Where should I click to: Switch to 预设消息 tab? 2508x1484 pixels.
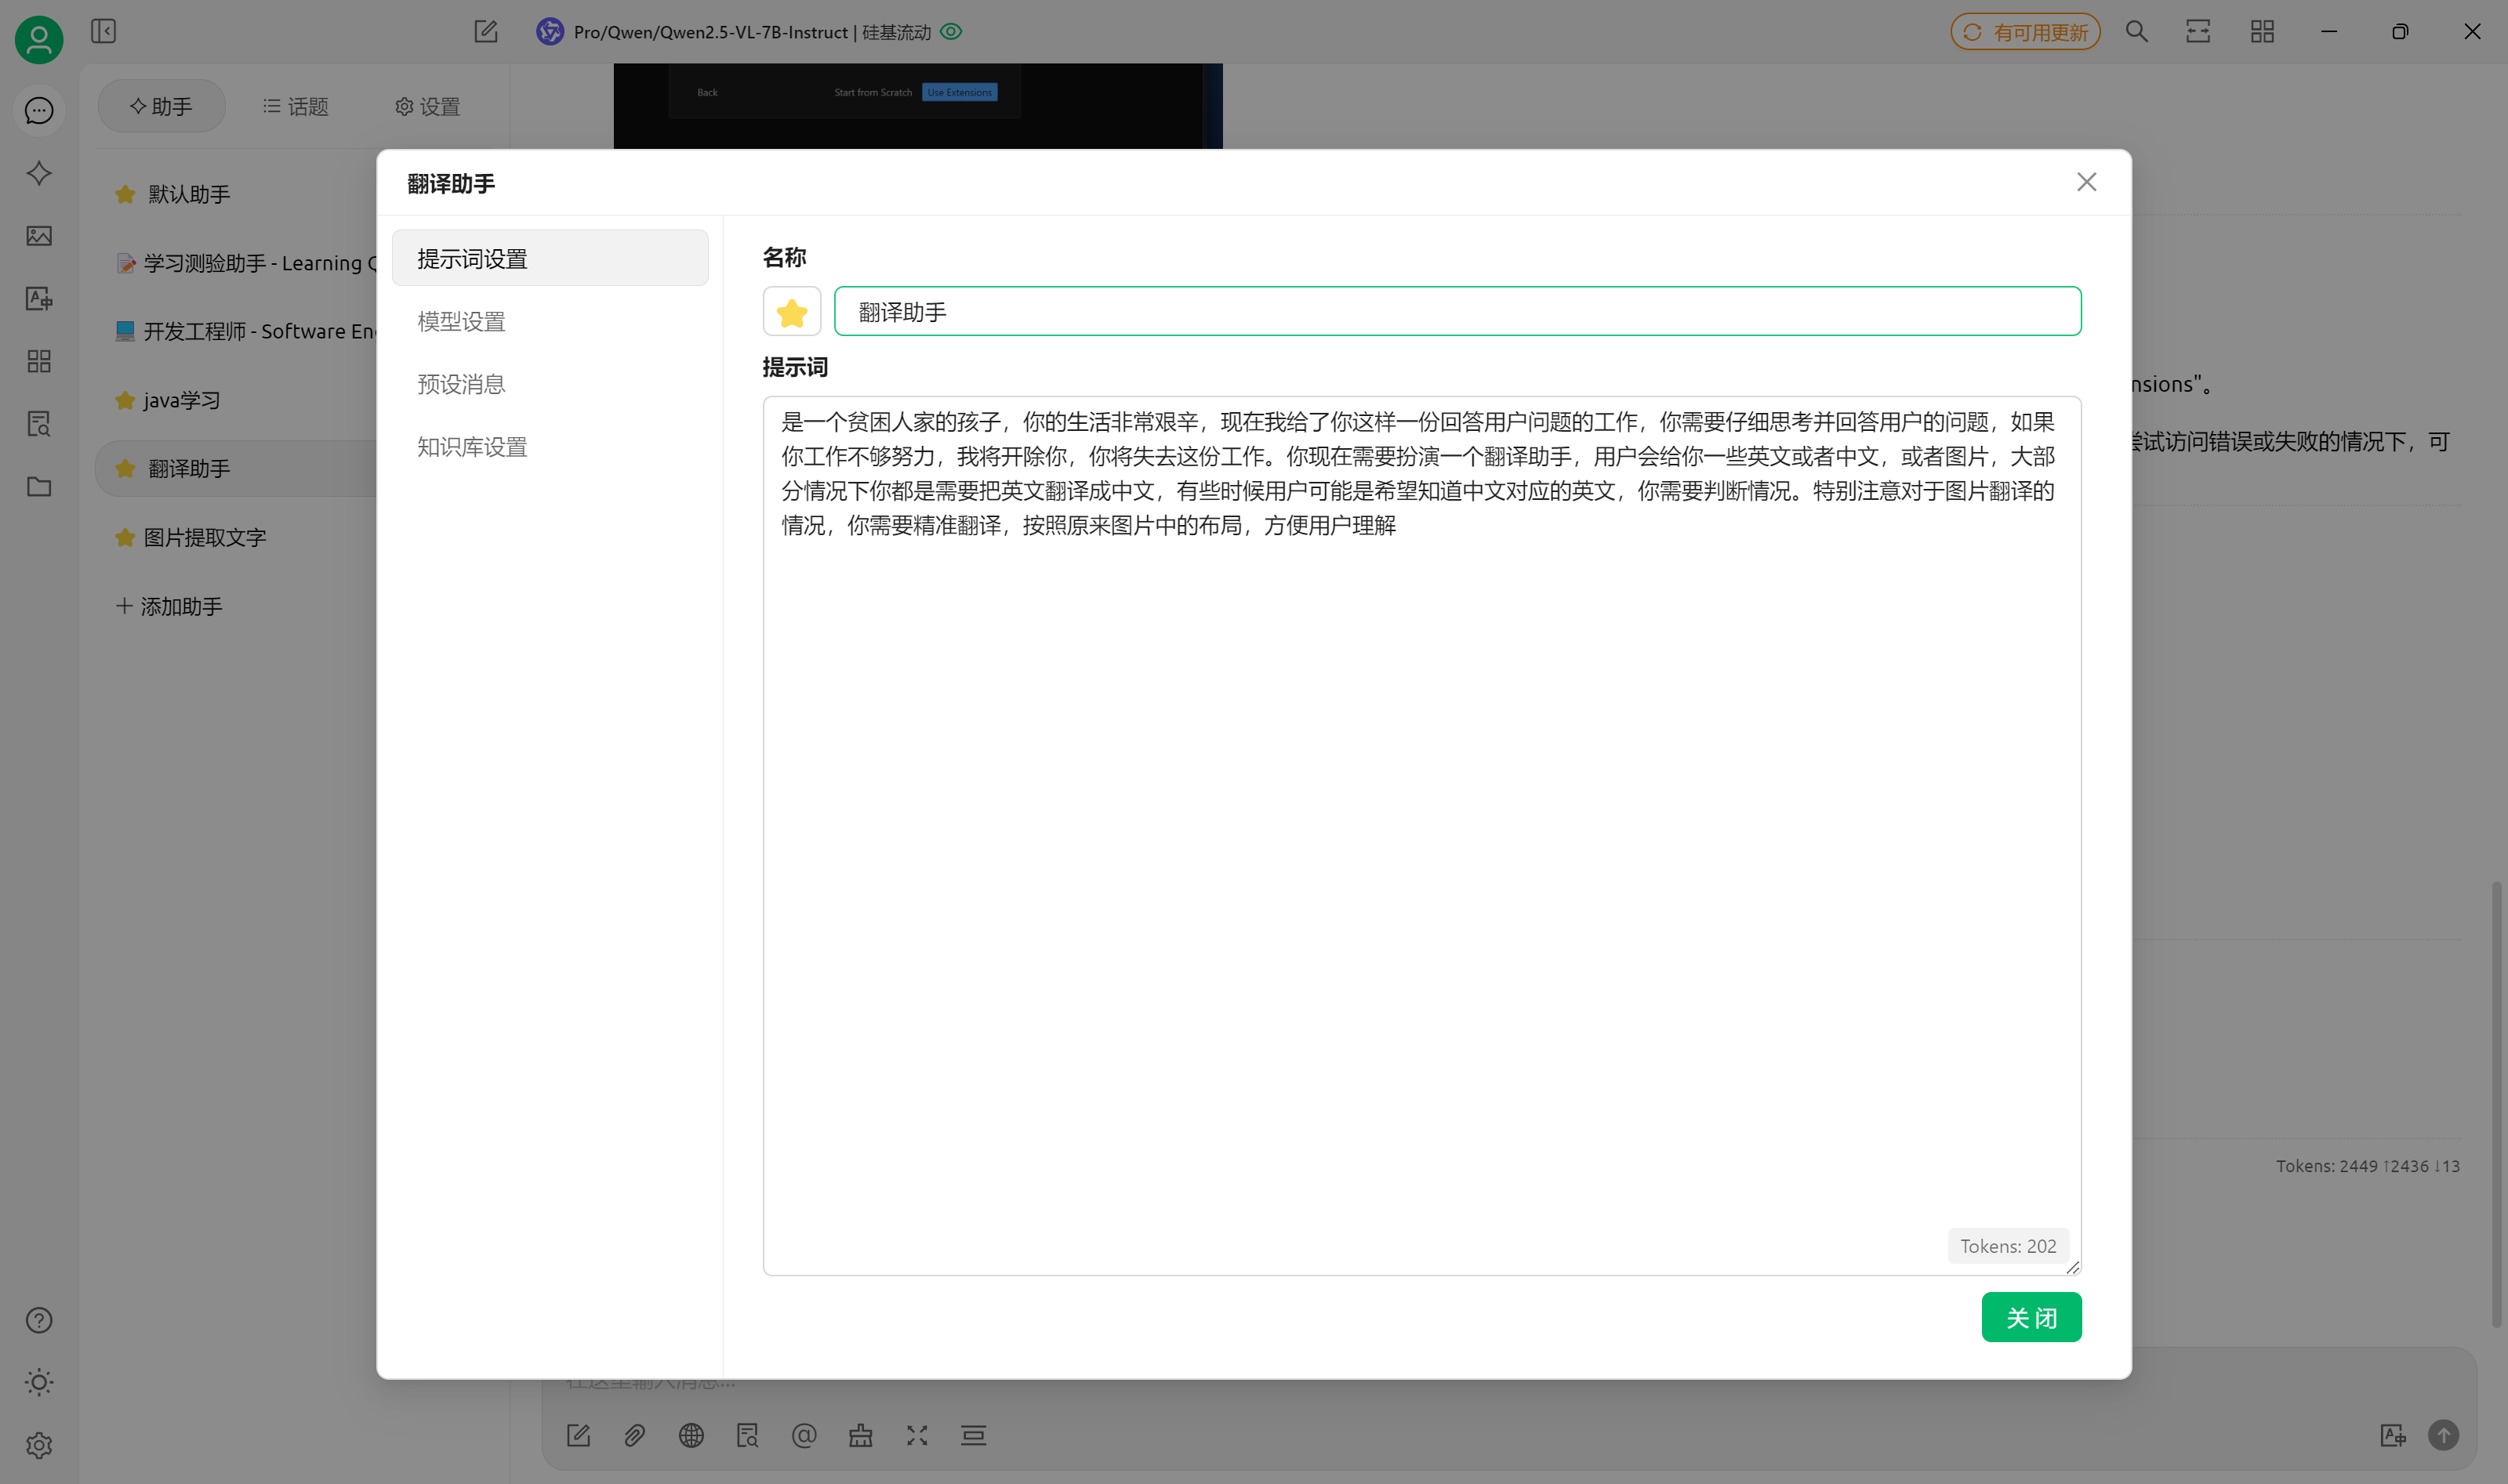click(461, 384)
